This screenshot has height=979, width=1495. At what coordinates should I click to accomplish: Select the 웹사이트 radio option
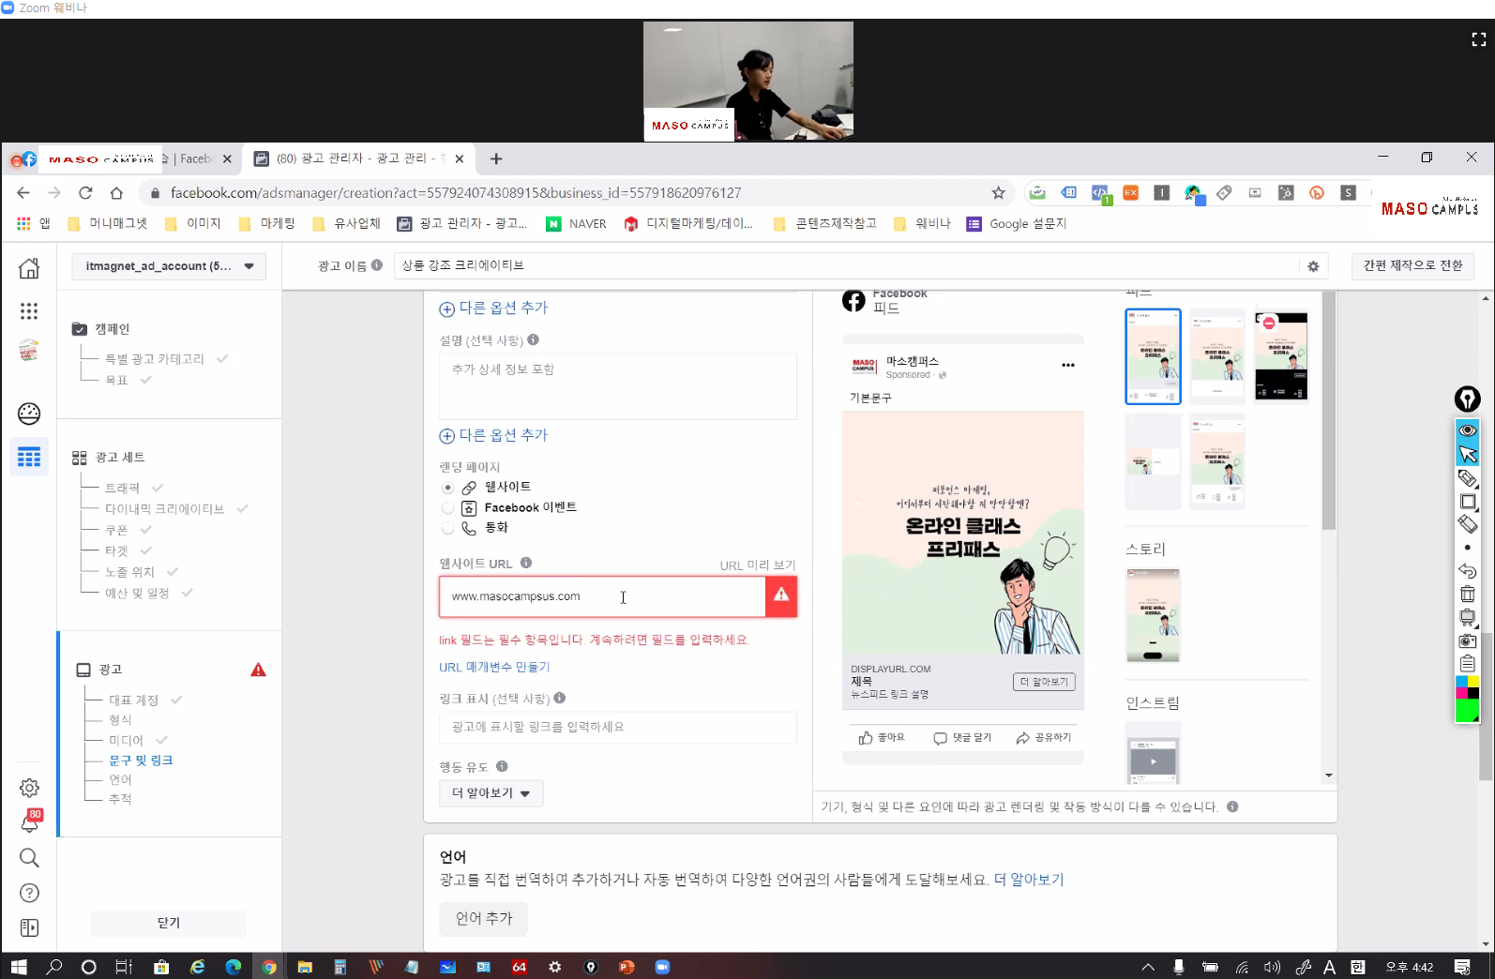448,488
